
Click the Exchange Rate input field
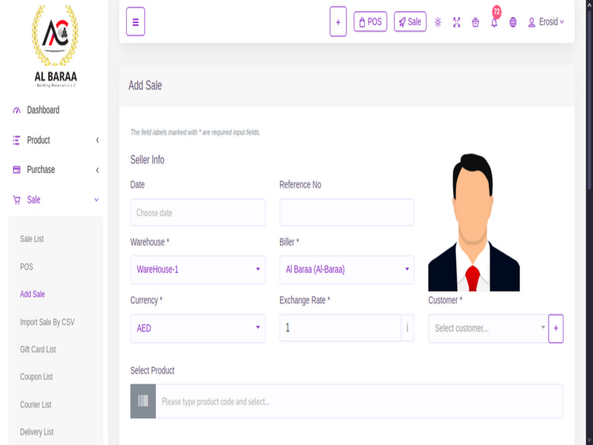tap(340, 328)
